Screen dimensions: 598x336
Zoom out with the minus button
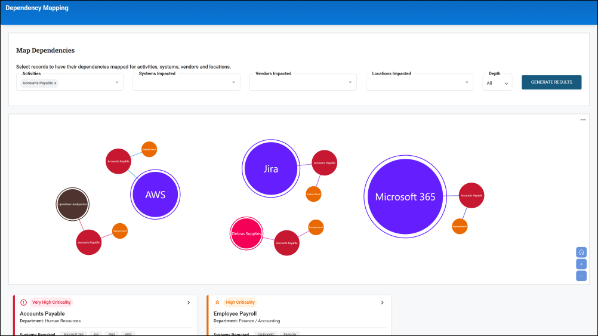tap(581, 276)
